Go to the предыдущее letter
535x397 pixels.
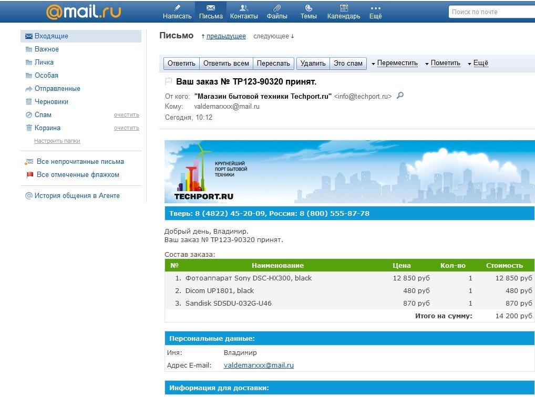pyautogui.click(x=226, y=36)
